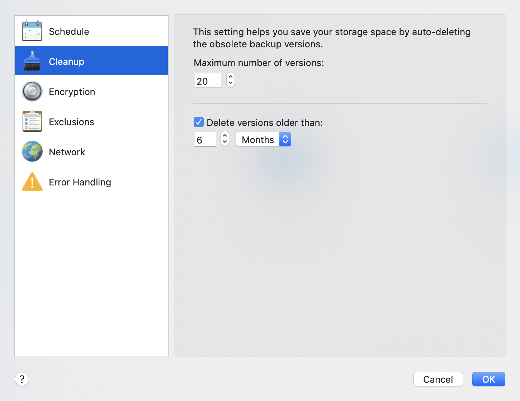Viewport: 520px width, 401px height.
Task: Switch to the Schedule section
Action: pos(69,31)
